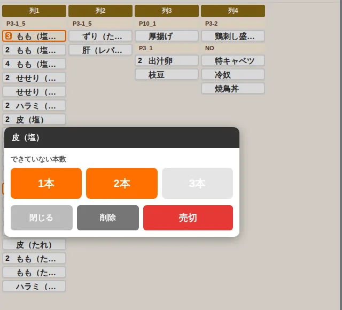Image resolution: width=342 pixels, height=310 pixels.
Task: Delete the item with 削除
Action: (x=108, y=218)
